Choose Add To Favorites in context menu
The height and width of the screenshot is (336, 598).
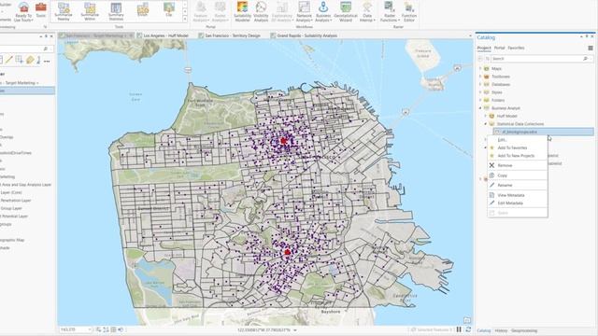[518, 147]
